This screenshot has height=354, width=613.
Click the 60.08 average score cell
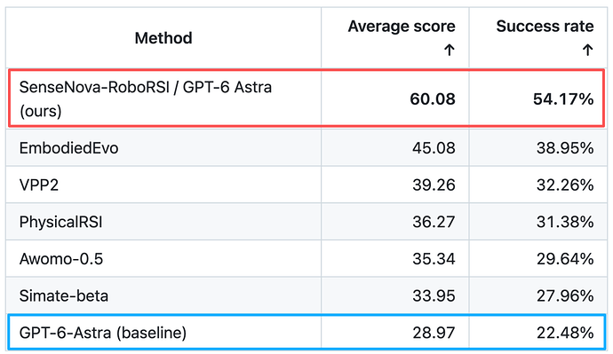pos(395,98)
